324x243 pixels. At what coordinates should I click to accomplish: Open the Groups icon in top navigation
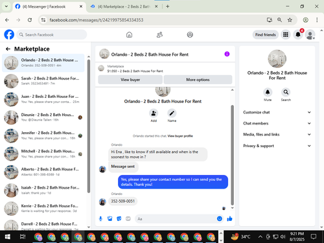(190, 34)
